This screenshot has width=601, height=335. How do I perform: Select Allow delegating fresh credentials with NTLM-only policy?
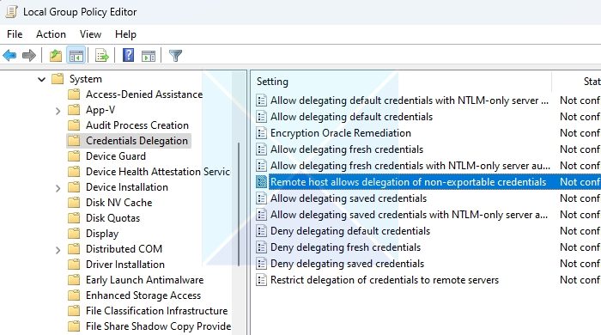(410, 166)
